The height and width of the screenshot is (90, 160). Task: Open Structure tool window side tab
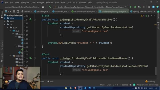tap(2, 45)
